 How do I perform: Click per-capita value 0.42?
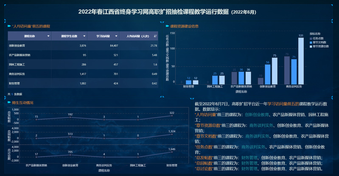click(154, 83)
